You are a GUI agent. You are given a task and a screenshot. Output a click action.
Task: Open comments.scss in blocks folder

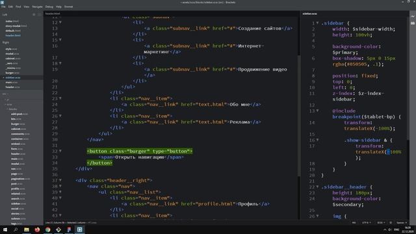tap(20, 134)
